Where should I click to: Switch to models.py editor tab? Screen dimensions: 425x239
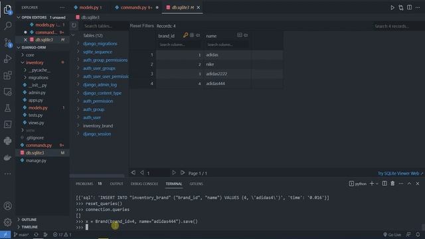click(x=88, y=7)
